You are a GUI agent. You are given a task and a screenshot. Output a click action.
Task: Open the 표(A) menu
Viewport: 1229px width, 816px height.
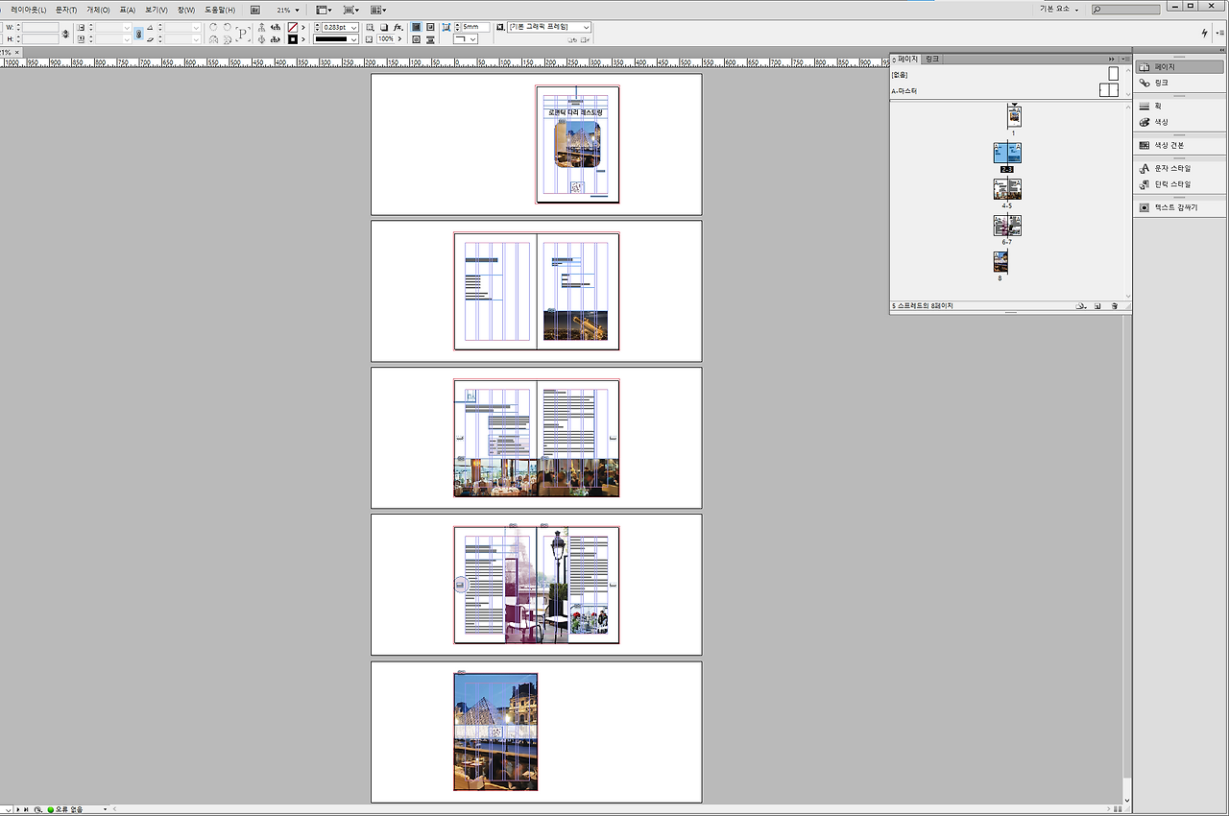pyautogui.click(x=129, y=10)
